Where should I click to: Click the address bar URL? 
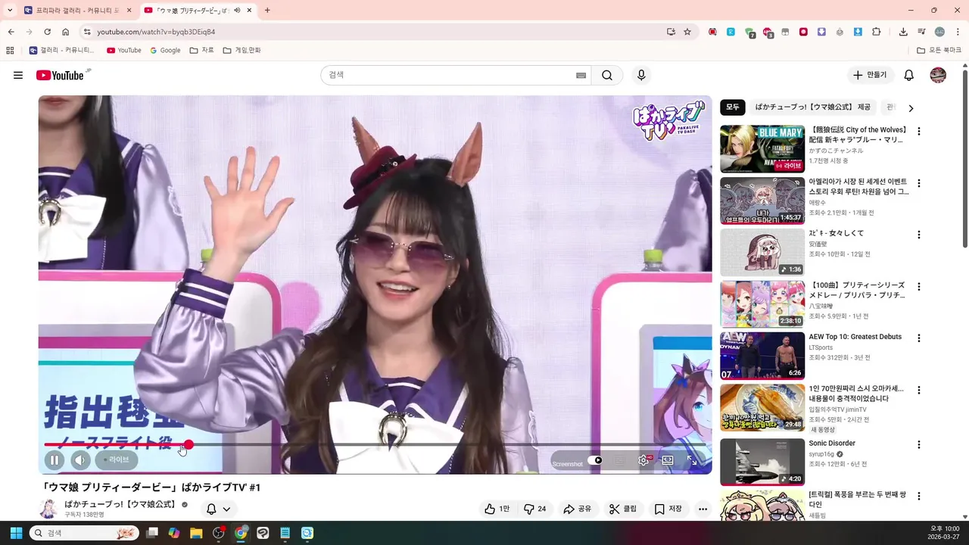point(156,32)
